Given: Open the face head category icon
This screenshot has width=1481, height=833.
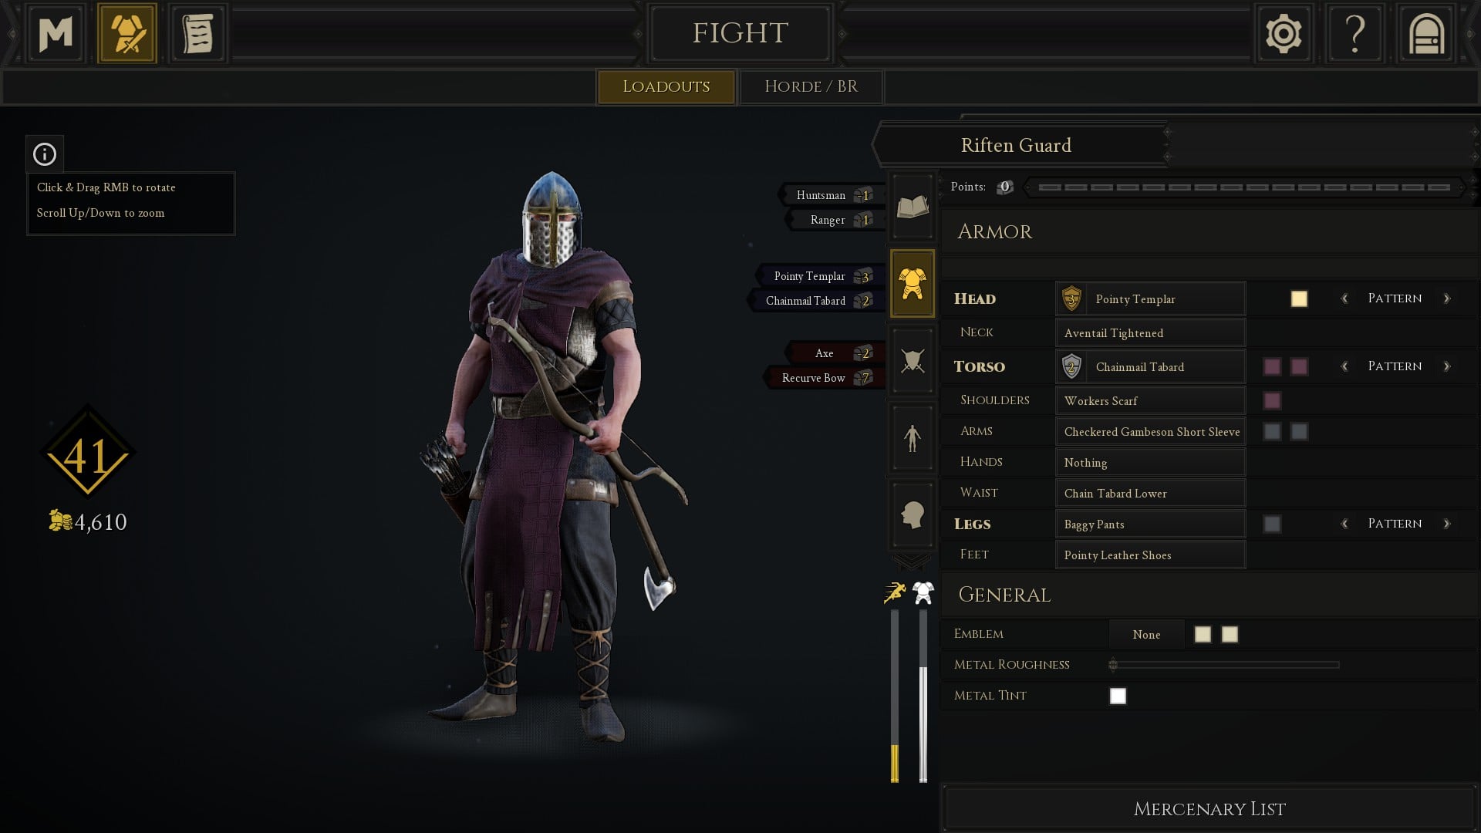Looking at the screenshot, I should [x=913, y=514].
